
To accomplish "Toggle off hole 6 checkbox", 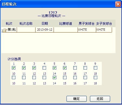I will coord(65,68).
